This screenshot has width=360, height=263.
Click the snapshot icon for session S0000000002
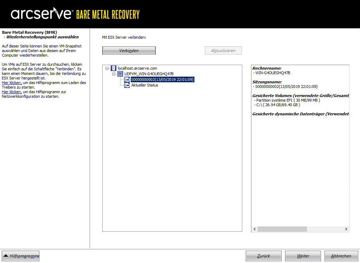point(127,79)
